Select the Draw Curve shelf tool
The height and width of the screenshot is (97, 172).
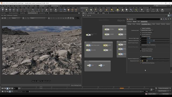(x=38, y=10)
